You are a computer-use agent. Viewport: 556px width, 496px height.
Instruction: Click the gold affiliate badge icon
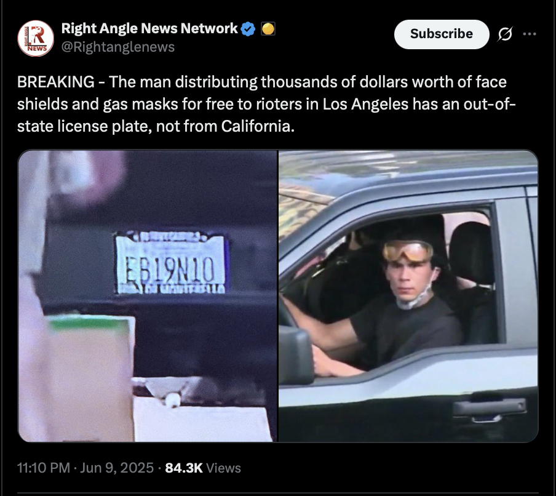click(268, 29)
